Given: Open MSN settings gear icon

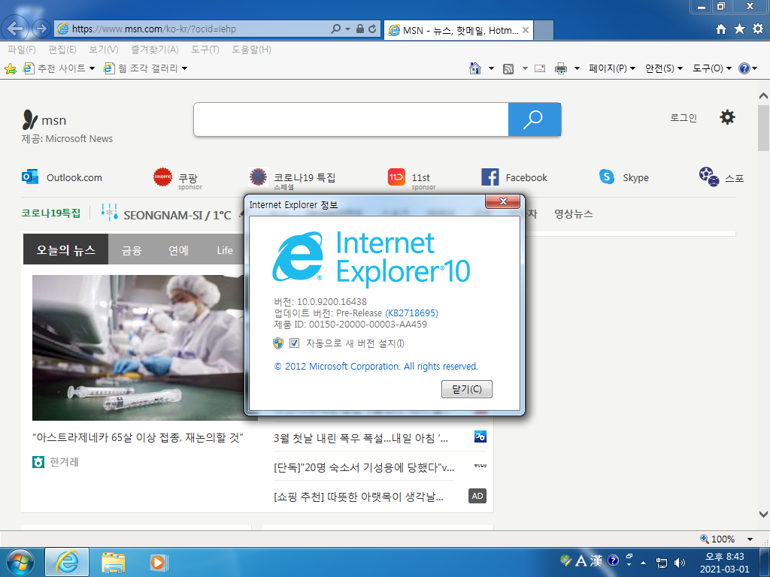Looking at the screenshot, I should [727, 117].
